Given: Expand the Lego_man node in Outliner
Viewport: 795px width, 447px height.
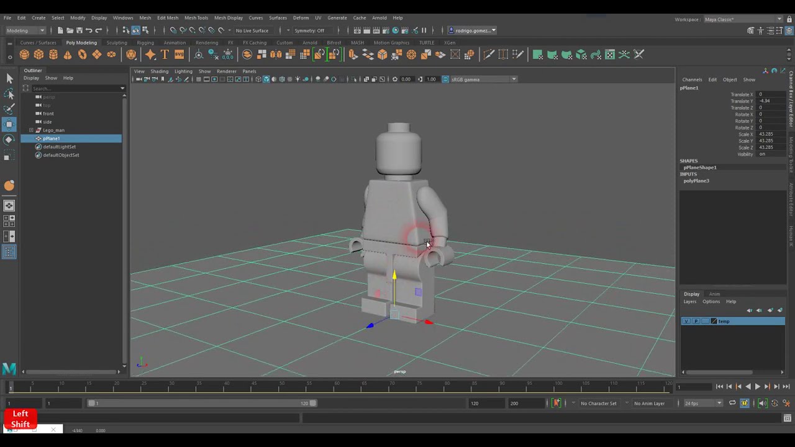Looking at the screenshot, I should click(31, 130).
